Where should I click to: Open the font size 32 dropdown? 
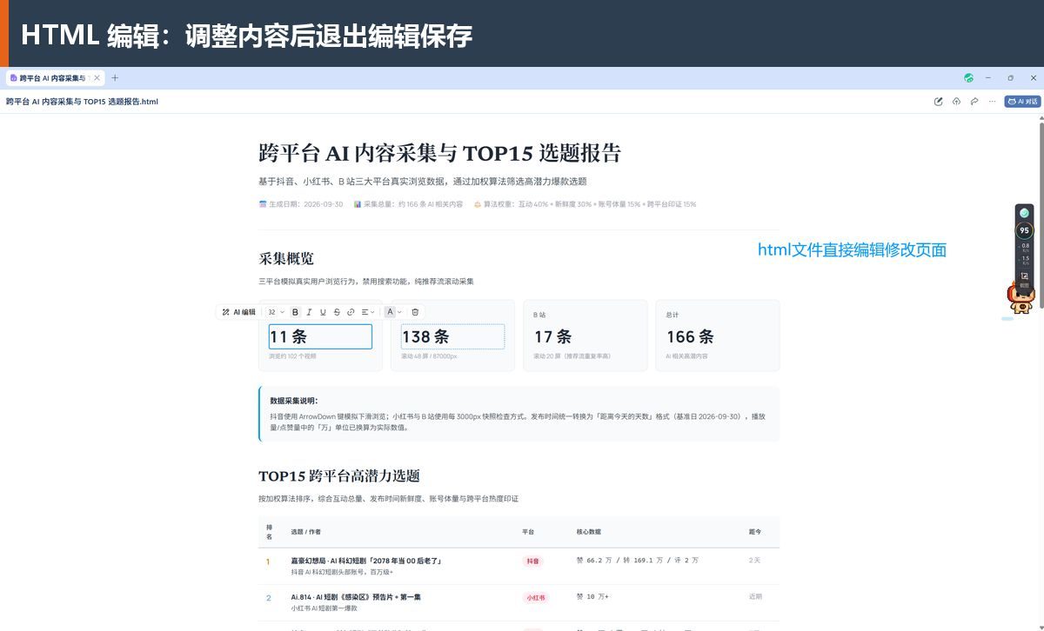pyautogui.click(x=276, y=312)
